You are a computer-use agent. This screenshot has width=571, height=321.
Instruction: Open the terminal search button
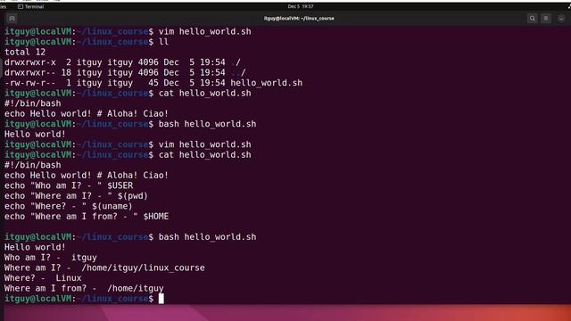532,18
